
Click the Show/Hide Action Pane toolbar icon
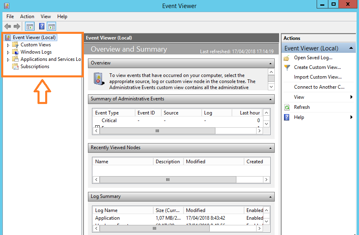point(51,26)
